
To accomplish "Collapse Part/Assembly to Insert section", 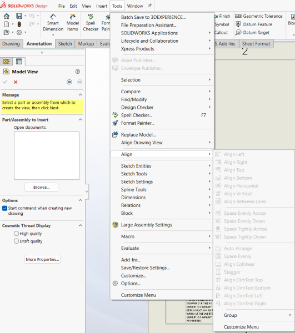I will point(81,119).
